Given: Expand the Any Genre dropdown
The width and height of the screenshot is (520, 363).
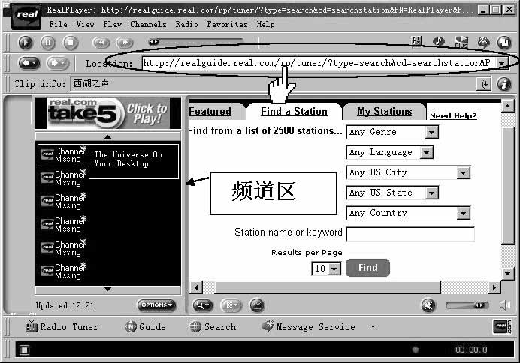Looking at the screenshot, I should click(x=431, y=132).
